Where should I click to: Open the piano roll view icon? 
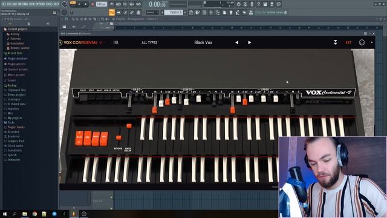198,12
